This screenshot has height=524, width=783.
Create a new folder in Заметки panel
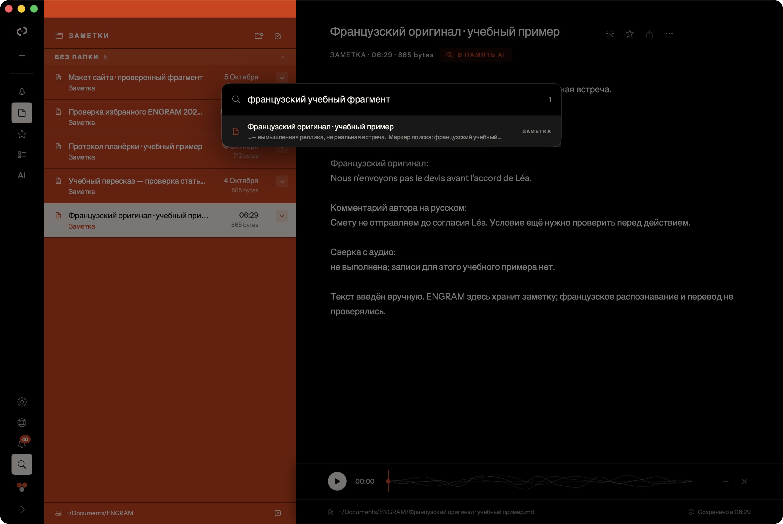point(259,36)
